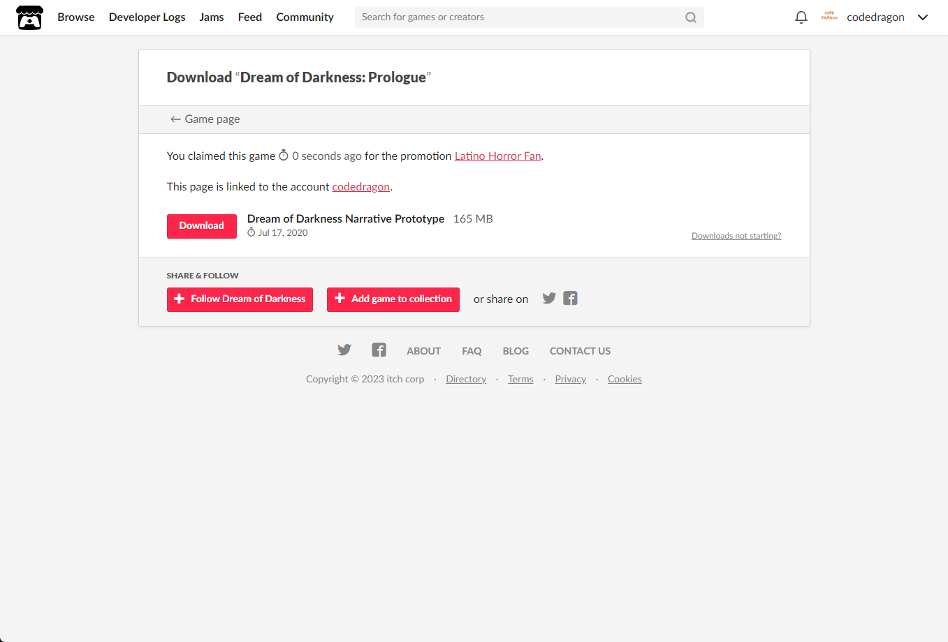Open the FAQ footer link
The height and width of the screenshot is (642, 948).
pos(472,351)
